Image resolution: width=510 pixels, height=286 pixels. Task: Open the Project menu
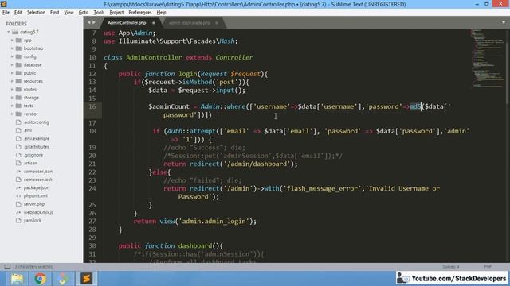(x=116, y=13)
